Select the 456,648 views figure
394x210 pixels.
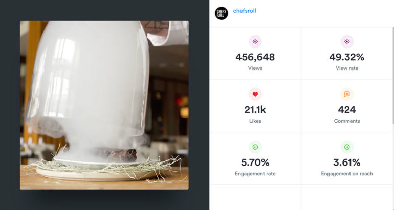(x=255, y=57)
